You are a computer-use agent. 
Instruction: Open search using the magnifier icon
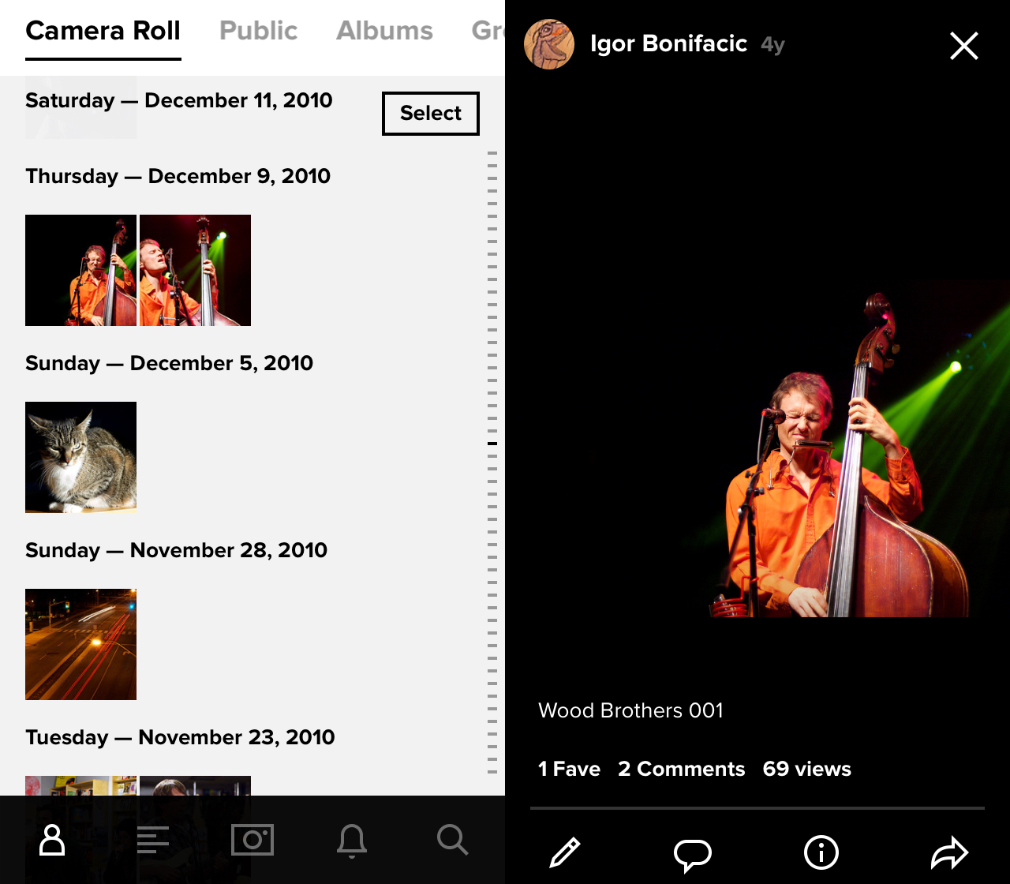452,840
